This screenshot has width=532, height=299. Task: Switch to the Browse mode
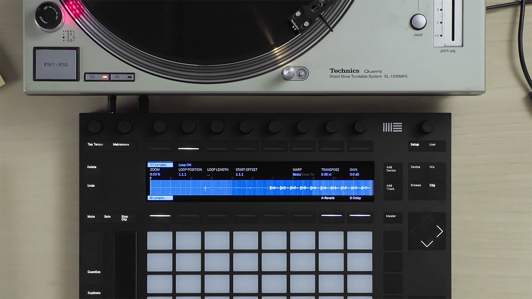pyautogui.click(x=416, y=186)
